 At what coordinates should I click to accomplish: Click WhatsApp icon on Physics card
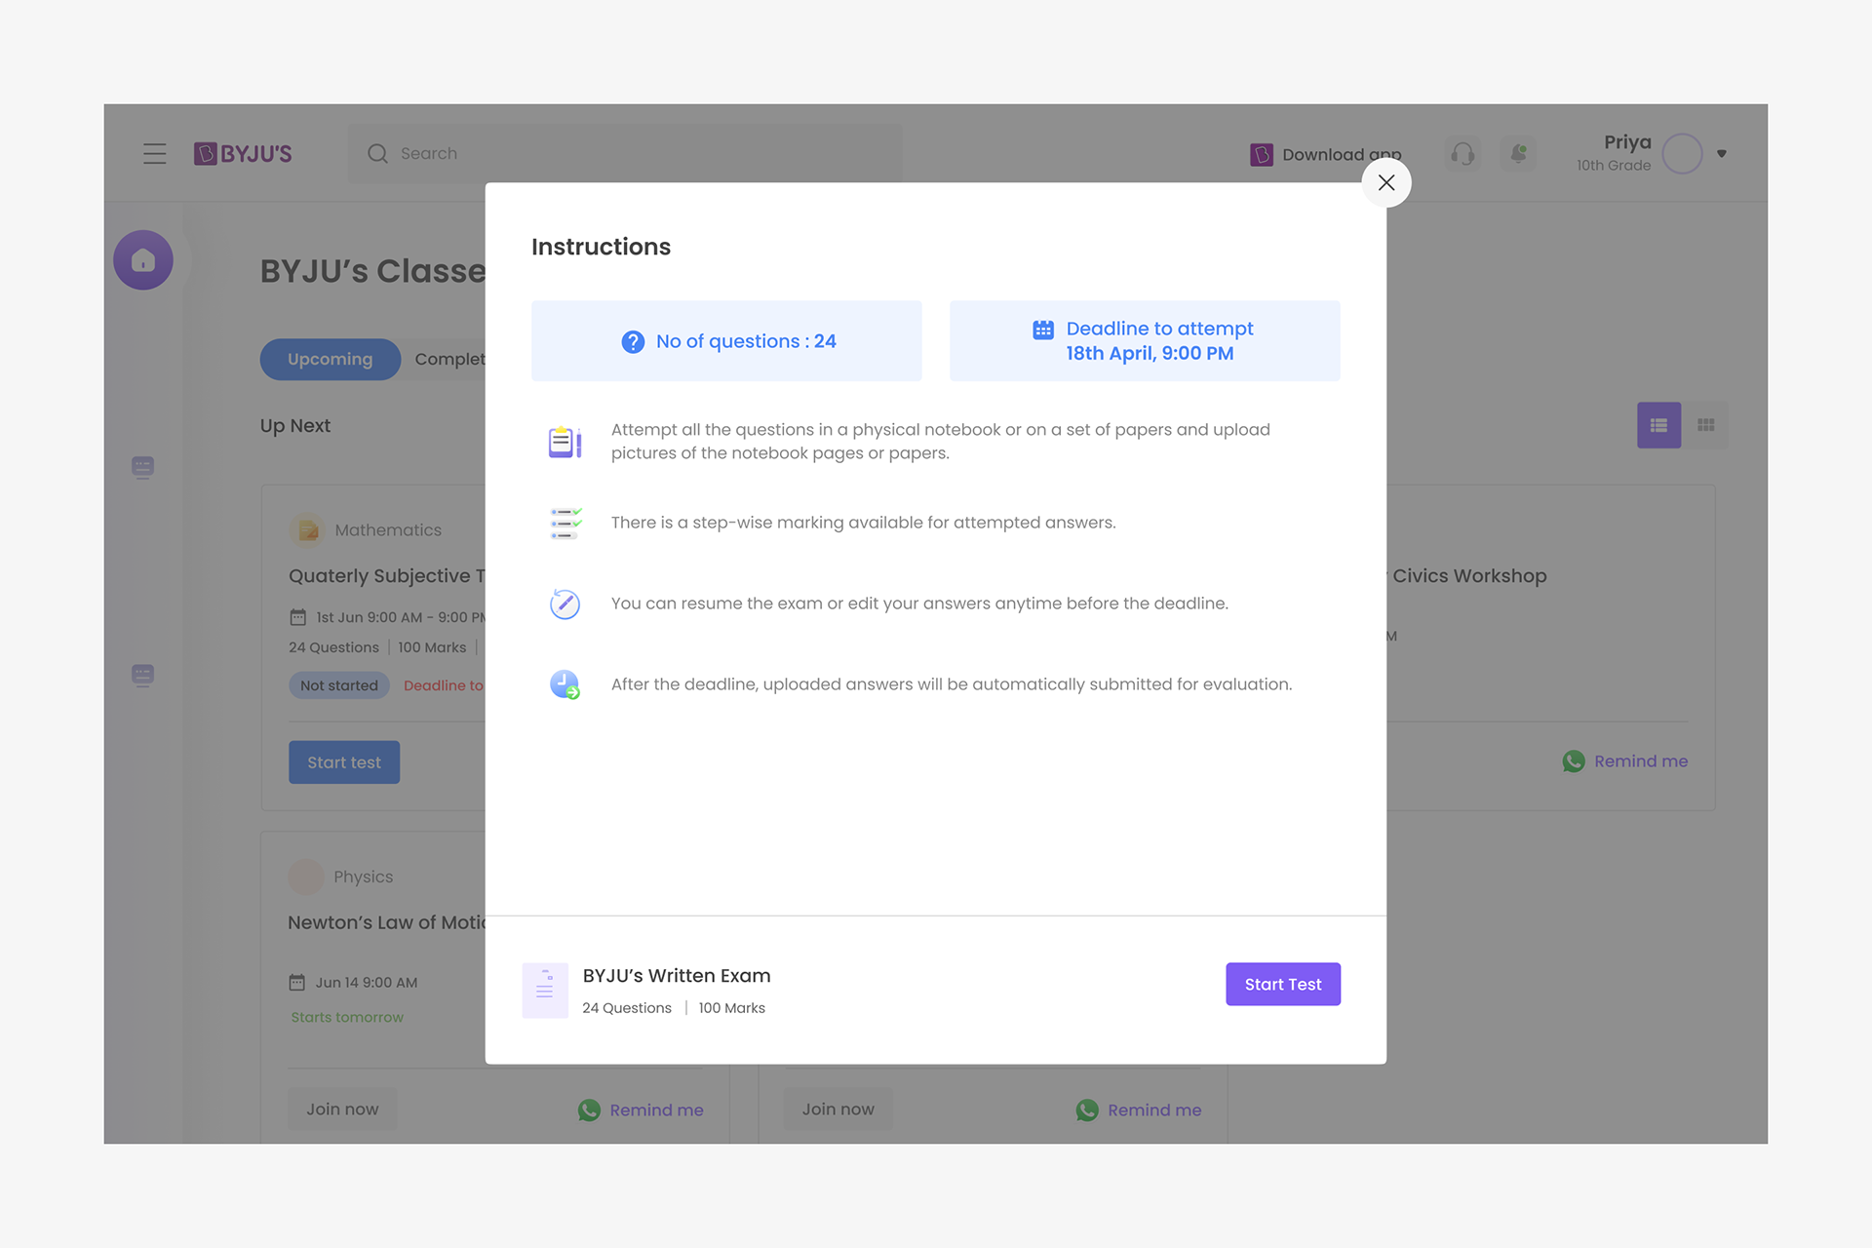pyautogui.click(x=589, y=1110)
